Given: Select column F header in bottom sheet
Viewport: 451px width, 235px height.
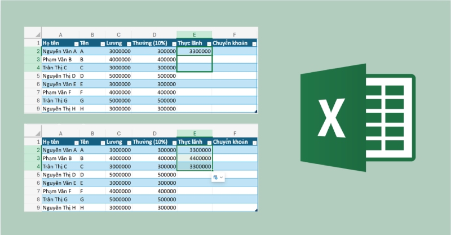Looking at the screenshot, I should (x=235, y=133).
